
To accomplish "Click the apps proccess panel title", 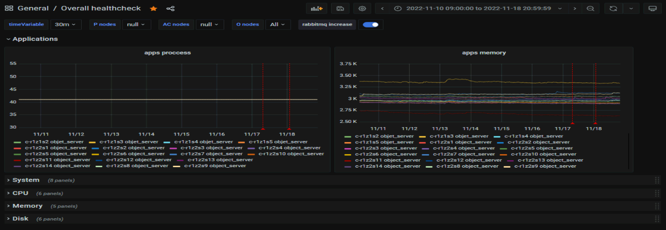I will pos(167,53).
